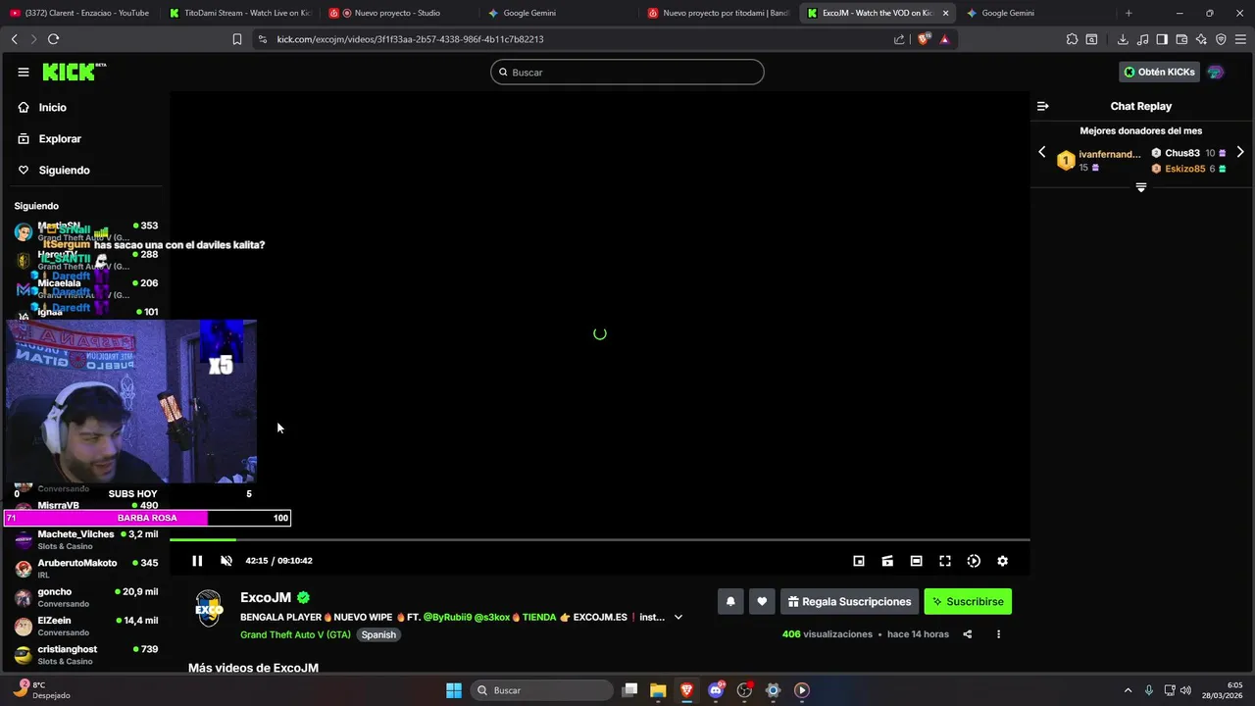
Task: Open the Kick hamburger sidebar menu
Action: click(x=24, y=72)
